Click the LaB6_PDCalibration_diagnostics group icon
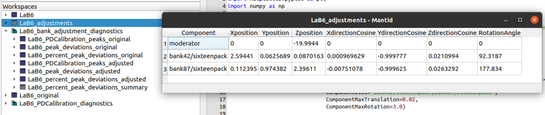 (x=14, y=103)
